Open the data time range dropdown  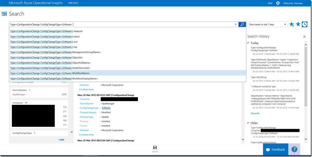[x=267, y=25]
